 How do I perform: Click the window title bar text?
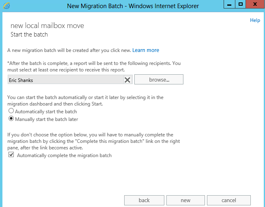[132, 6]
